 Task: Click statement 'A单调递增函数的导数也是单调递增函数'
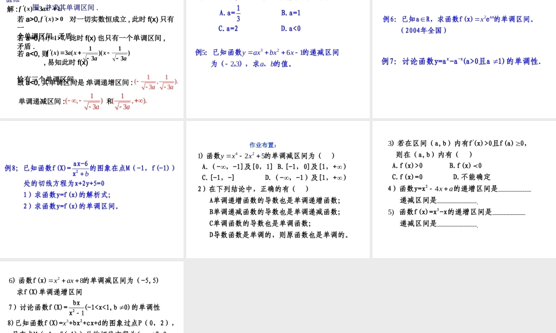point(275,201)
